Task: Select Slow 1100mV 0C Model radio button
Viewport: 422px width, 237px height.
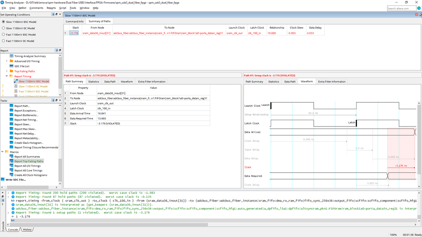Action: pos(4,28)
